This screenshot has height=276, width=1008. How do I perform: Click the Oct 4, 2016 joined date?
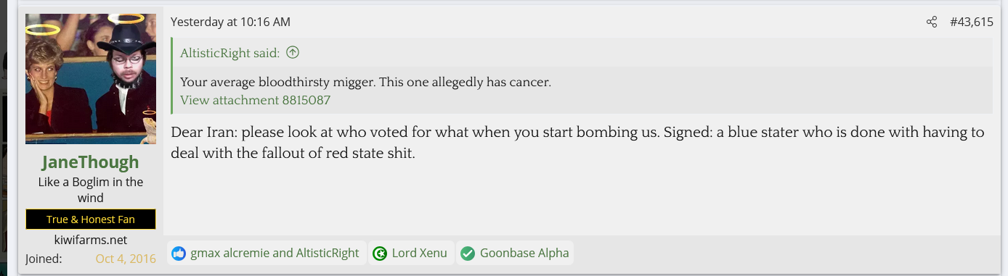pos(126,259)
